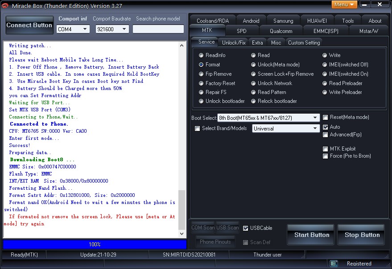Switch to the SPD tab

pyautogui.click(x=242, y=31)
